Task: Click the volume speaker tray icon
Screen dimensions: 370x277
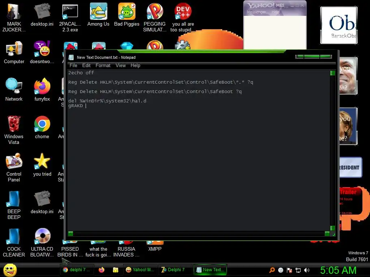Action: click(x=306, y=270)
